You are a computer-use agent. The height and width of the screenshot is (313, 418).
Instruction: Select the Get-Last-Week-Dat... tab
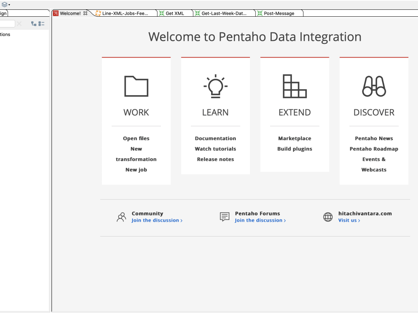224,13
